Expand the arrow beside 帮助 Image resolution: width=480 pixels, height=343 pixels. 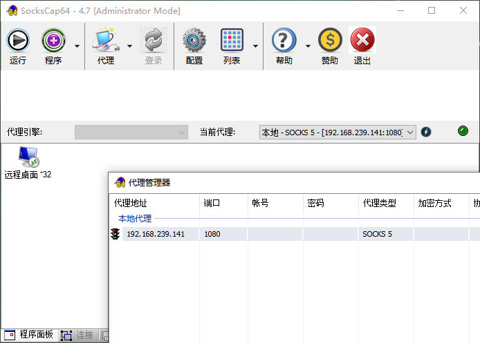tap(308, 46)
